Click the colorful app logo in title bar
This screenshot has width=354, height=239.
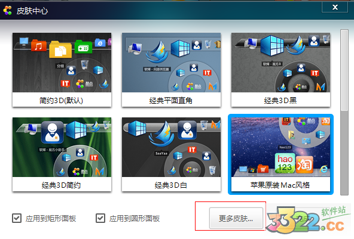tap(7, 10)
